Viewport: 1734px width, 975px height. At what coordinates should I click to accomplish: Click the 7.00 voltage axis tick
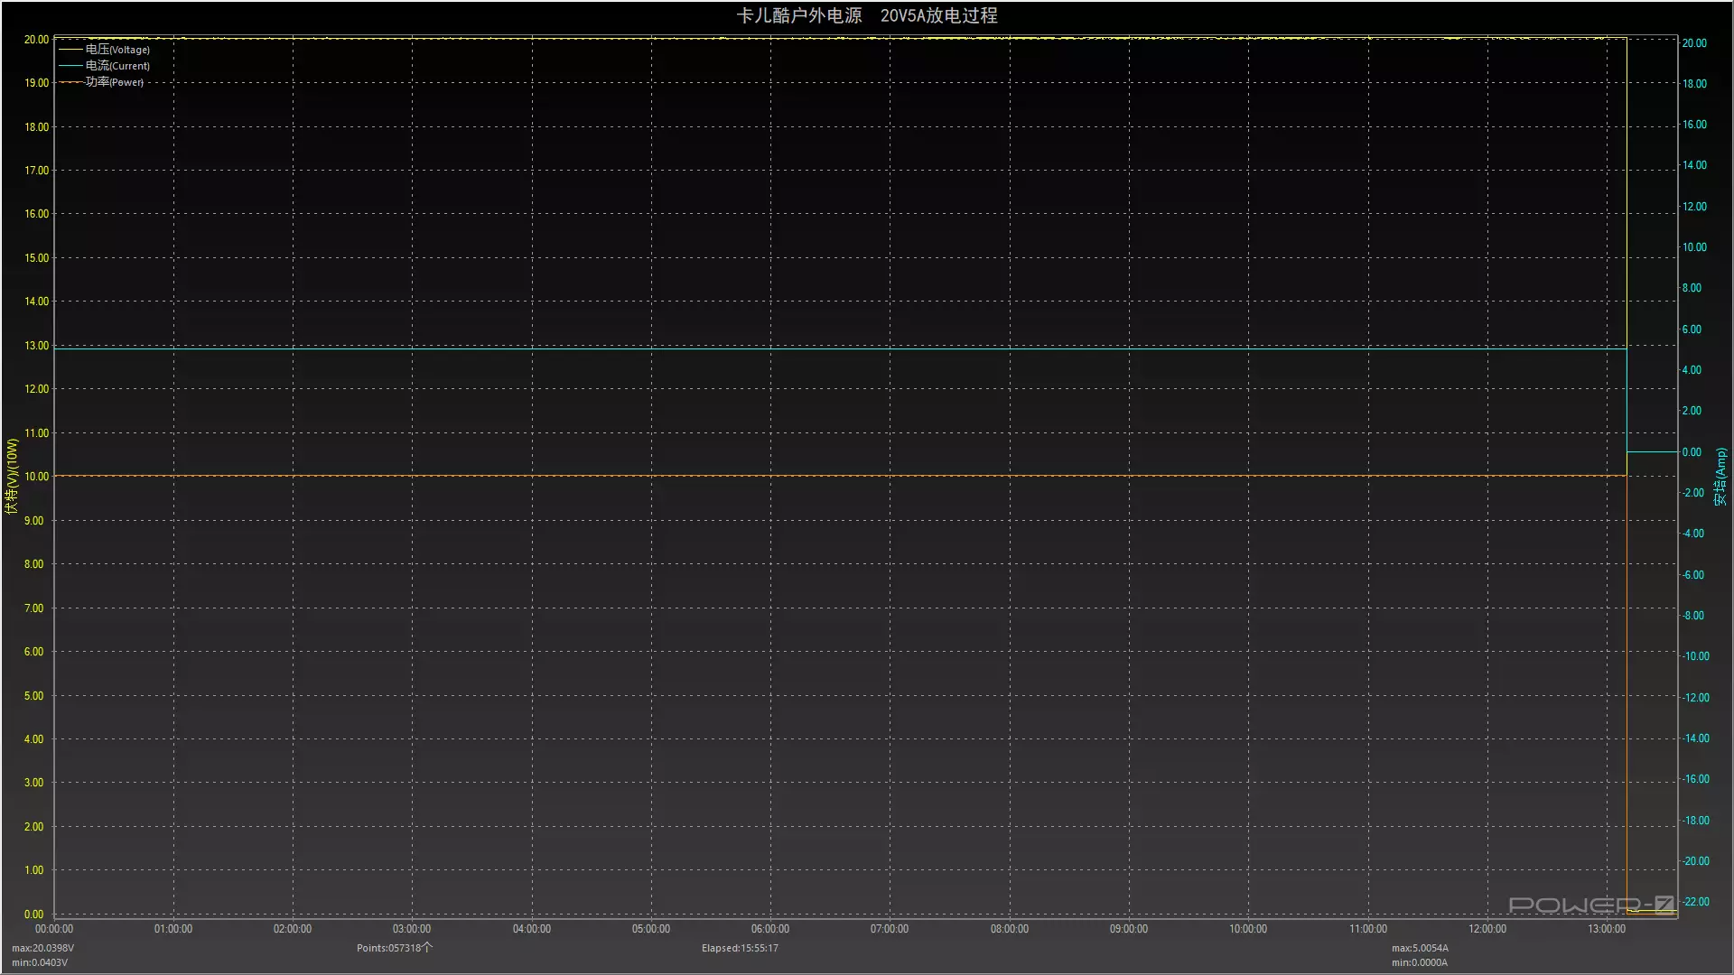point(33,608)
